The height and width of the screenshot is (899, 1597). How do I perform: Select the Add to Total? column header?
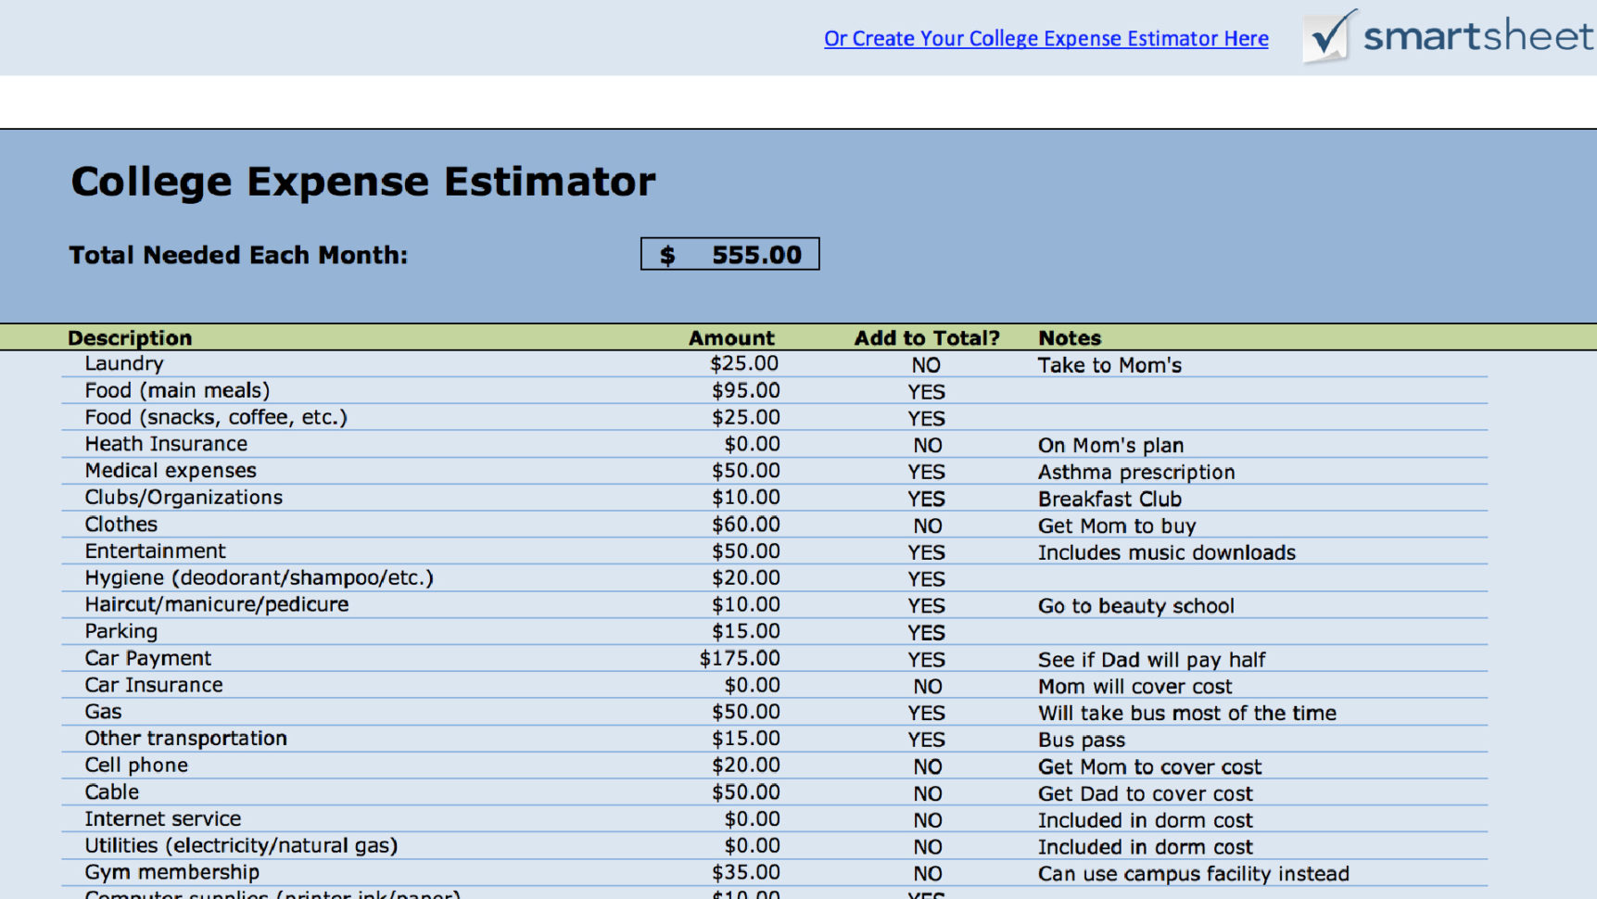(x=926, y=337)
